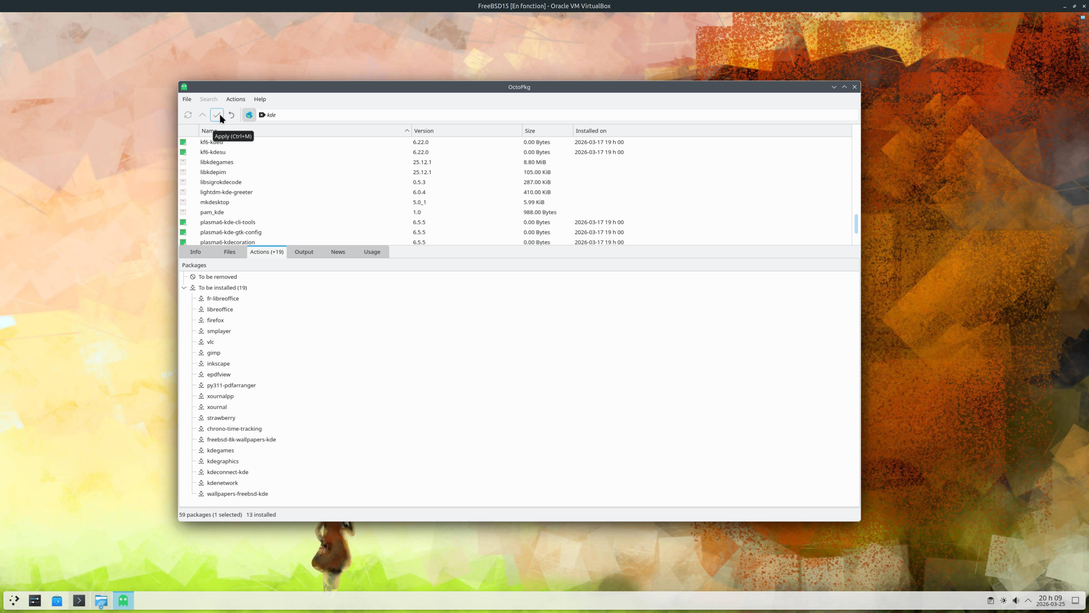
Task: Cancel pending actions with the undo arrow icon
Action: pyautogui.click(x=231, y=115)
